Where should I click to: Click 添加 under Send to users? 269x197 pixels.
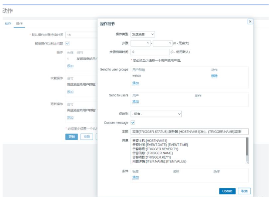point(135,102)
